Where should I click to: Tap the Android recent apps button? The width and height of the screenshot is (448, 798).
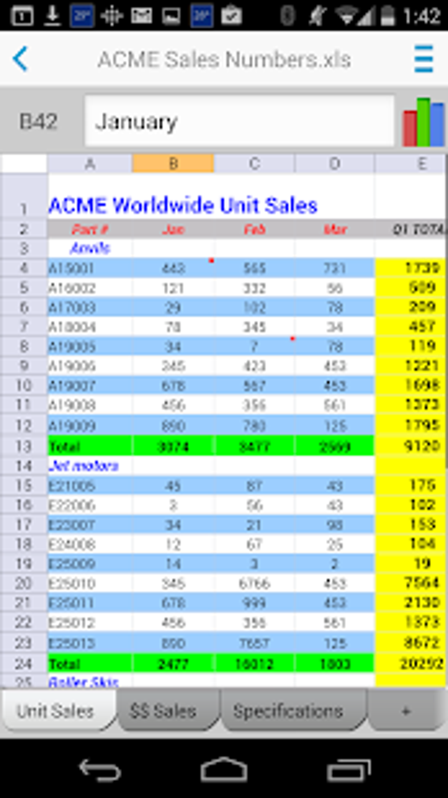pos(349,770)
